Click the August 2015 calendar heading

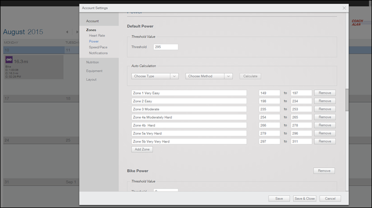(x=23, y=32)
